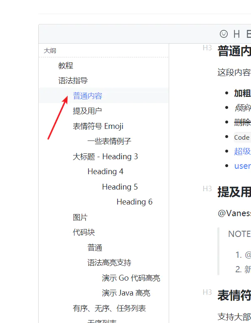Image resolution: width=251 pixels, height=323 pixels.
Task: Go to 语法高亮支持 in outline
Action: click(109, 263)
